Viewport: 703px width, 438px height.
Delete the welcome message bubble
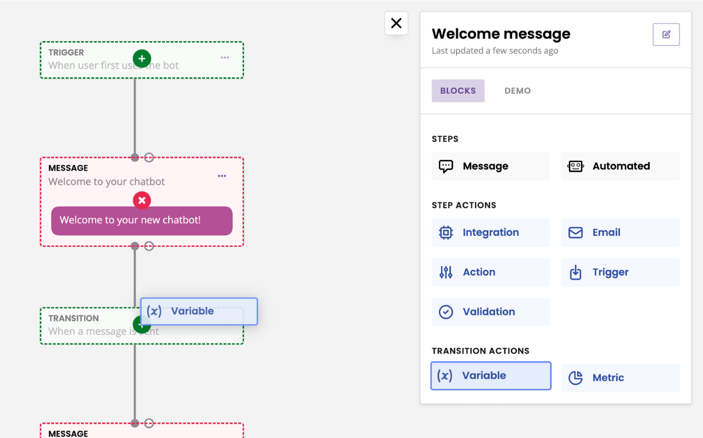coord(142,200)
